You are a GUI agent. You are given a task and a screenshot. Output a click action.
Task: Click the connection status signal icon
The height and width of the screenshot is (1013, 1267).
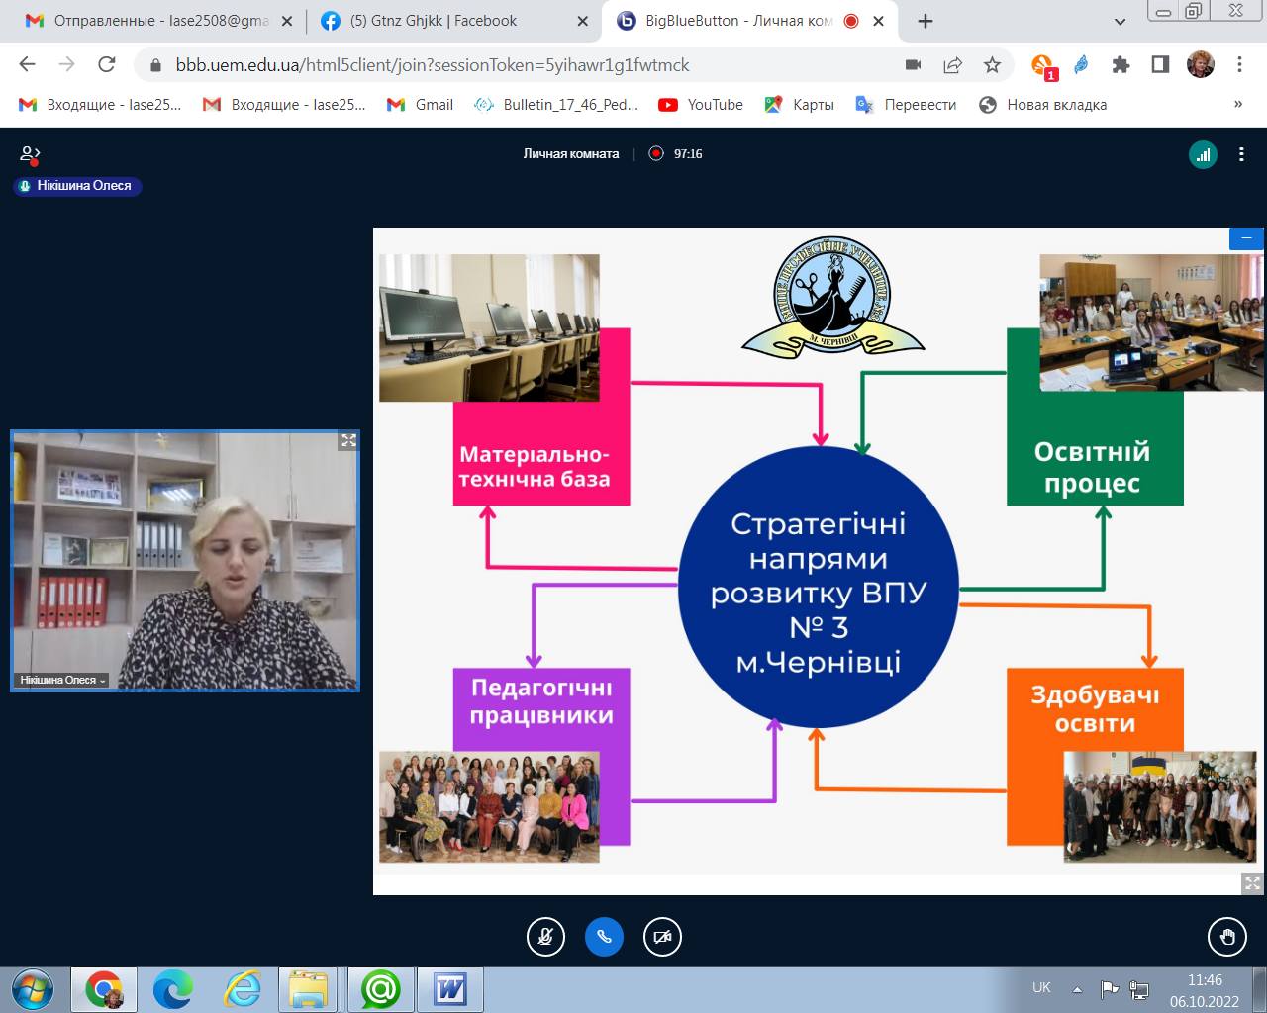(1203, 154)
